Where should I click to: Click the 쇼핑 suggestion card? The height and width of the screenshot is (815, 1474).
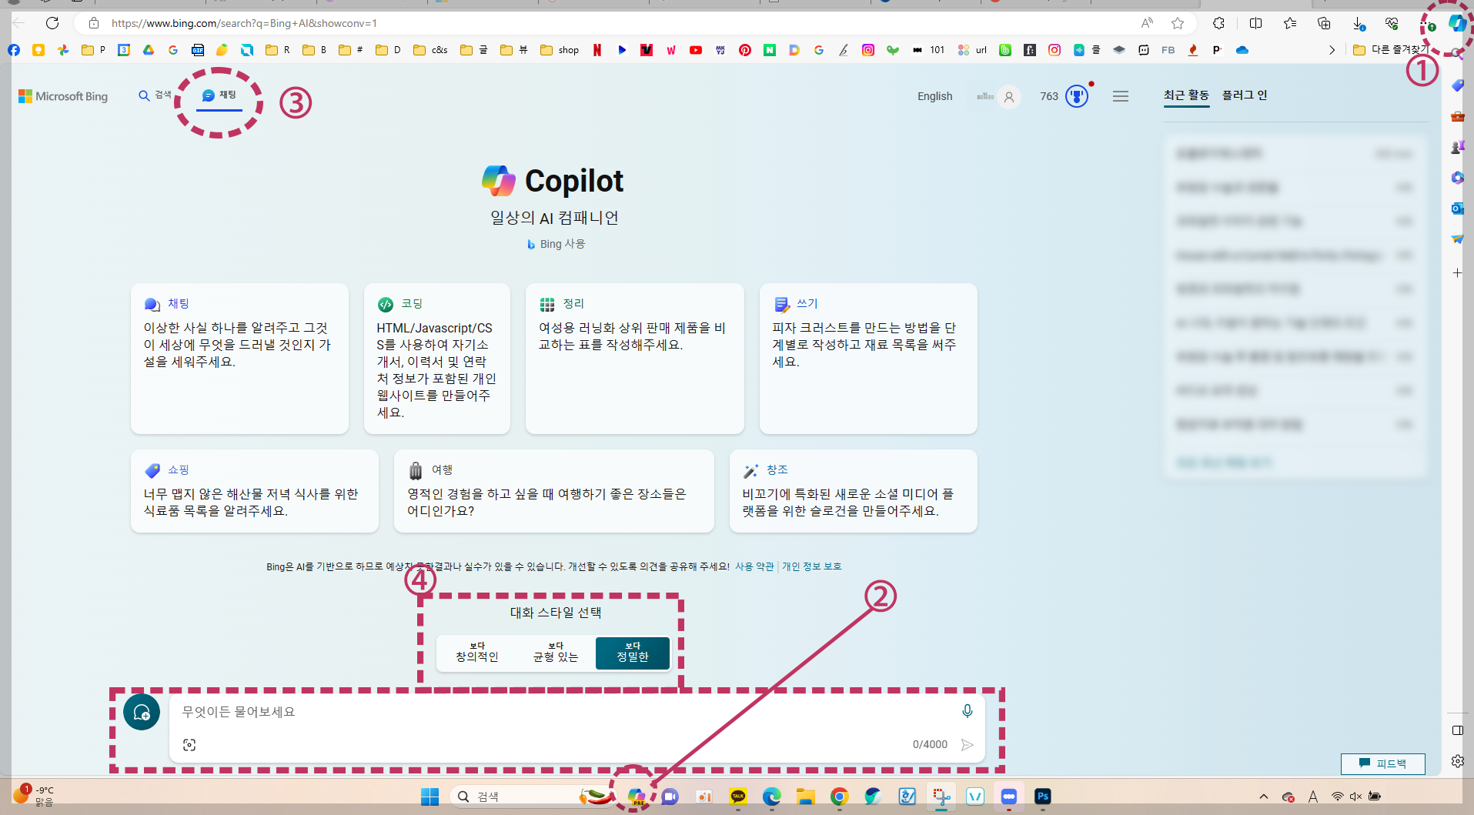click(255, 491)
